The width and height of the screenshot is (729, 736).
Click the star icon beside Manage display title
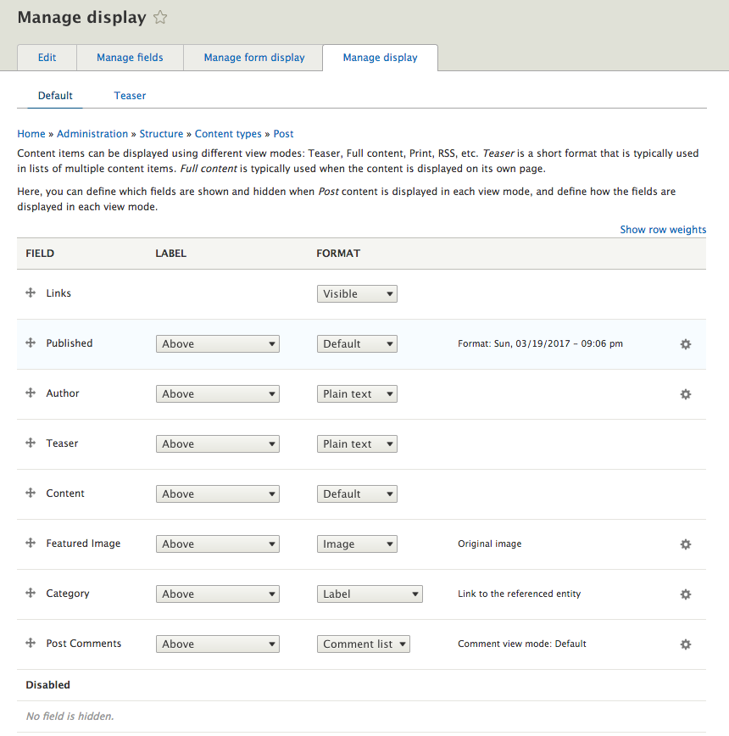point(160,18)
